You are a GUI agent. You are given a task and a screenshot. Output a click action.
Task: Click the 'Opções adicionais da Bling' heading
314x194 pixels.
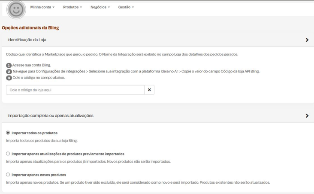[30, 28]
